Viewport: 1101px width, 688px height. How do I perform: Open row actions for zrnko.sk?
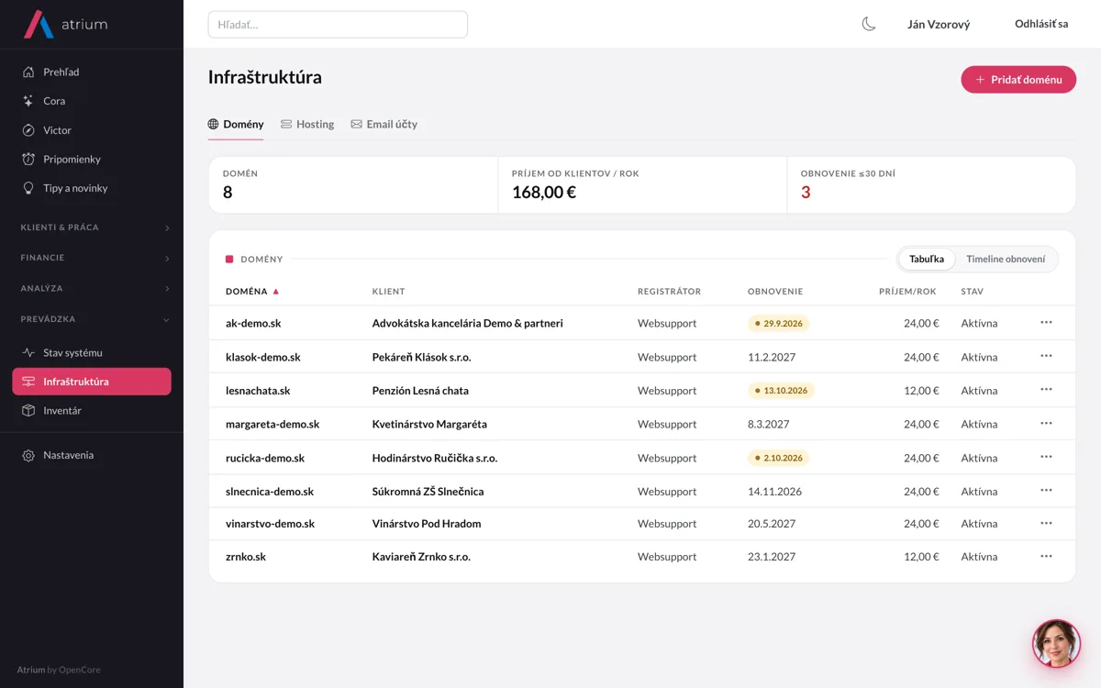pyautogui.click(x=1046, y=557)
